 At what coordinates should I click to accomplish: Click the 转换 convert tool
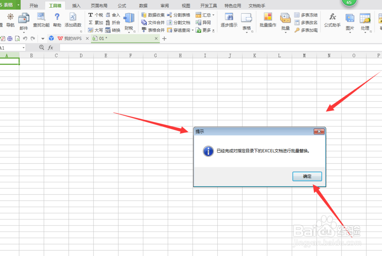click(x=113, y=30)
